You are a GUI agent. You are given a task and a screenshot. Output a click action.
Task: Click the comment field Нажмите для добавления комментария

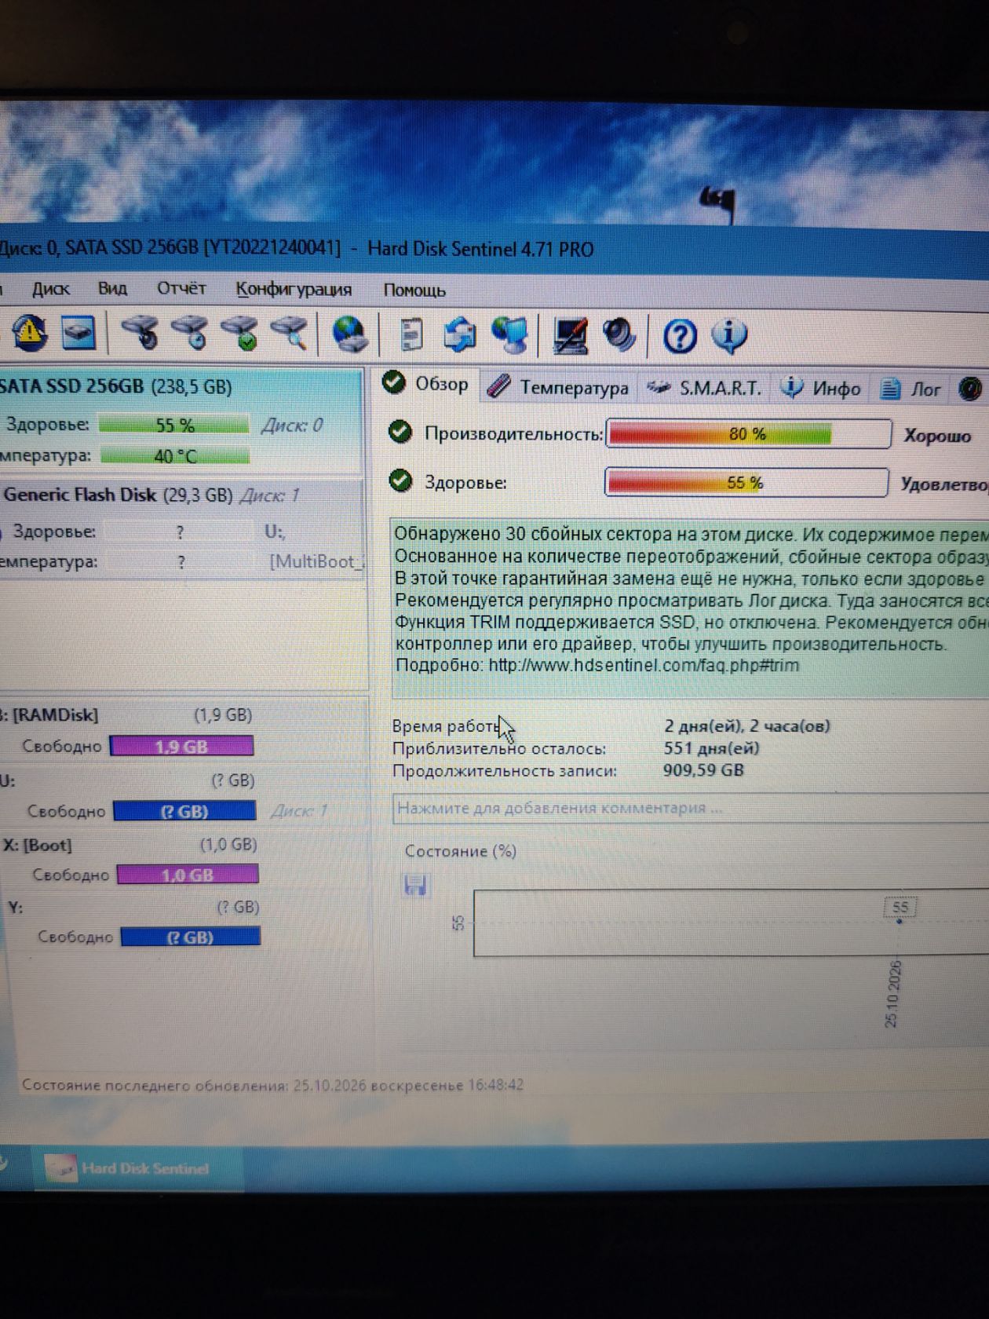point(691,809)
